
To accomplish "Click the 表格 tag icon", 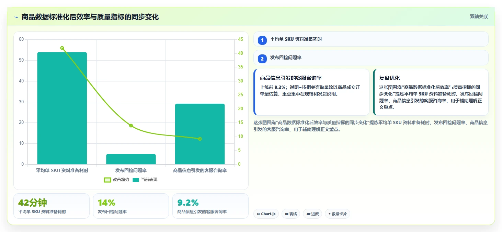I will (287, 214).
